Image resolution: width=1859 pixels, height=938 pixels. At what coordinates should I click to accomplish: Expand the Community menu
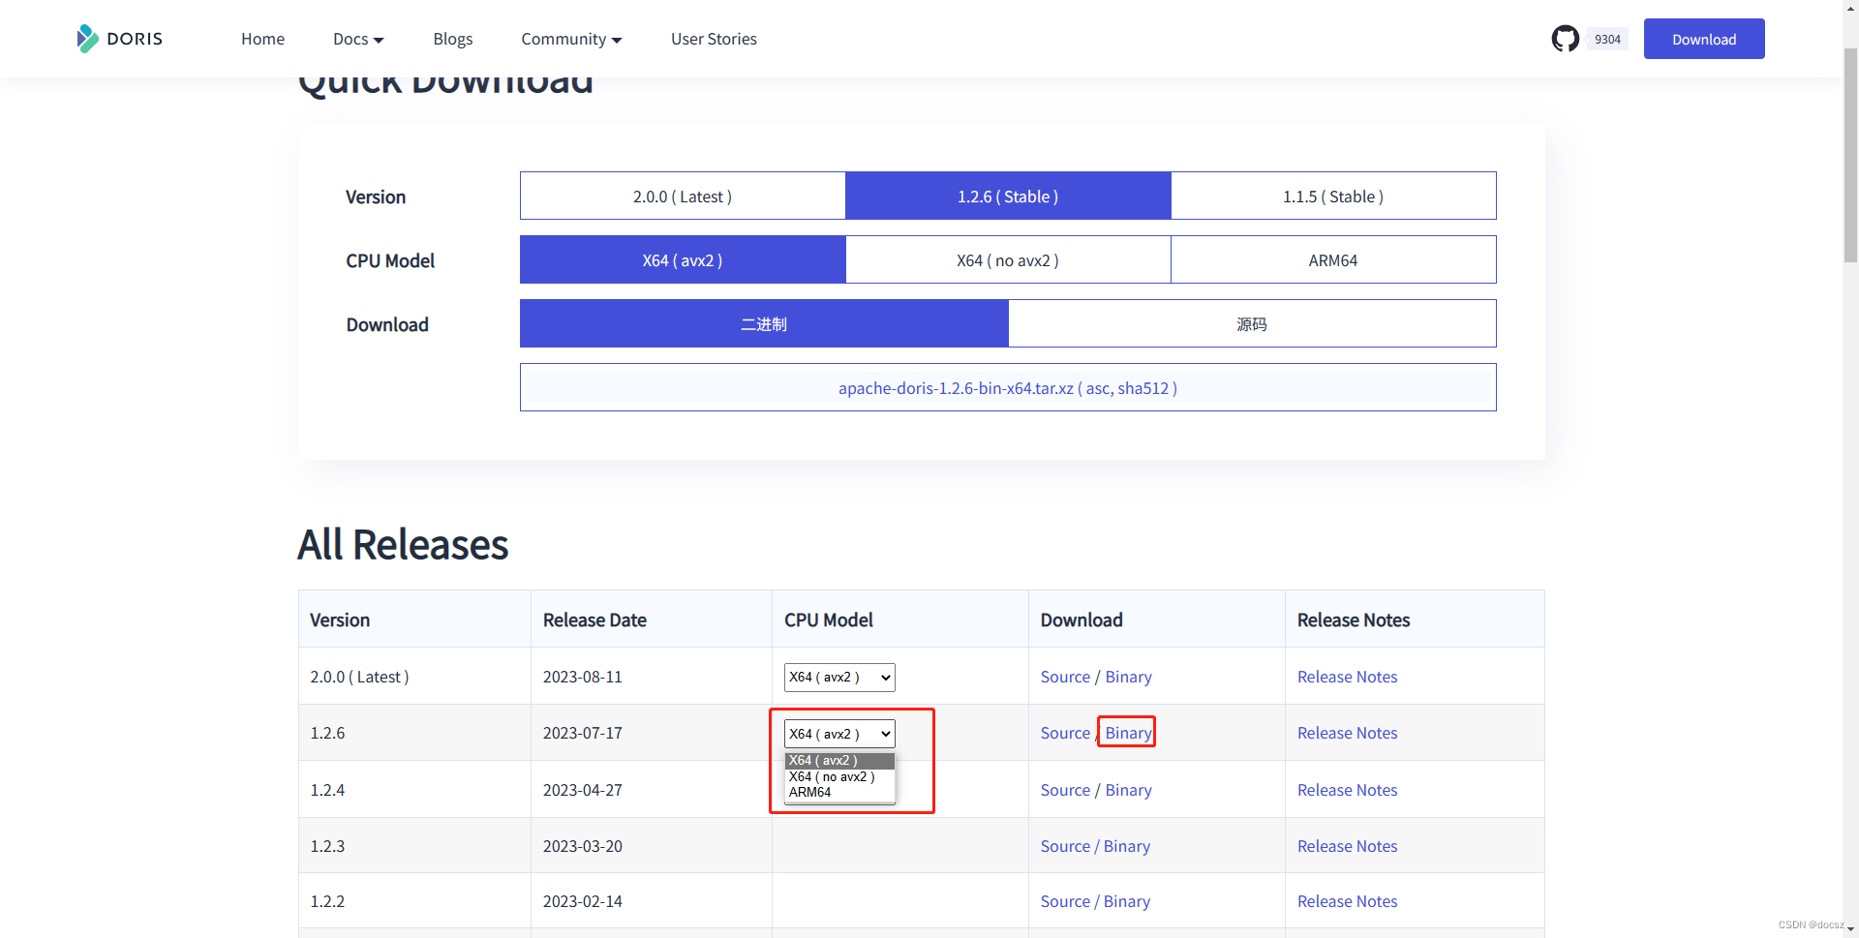tap(571, 39)
